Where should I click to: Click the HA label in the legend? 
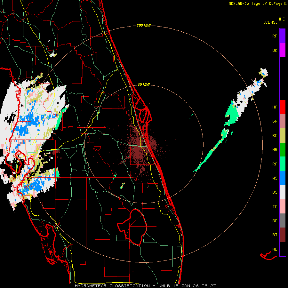[275, 107]
